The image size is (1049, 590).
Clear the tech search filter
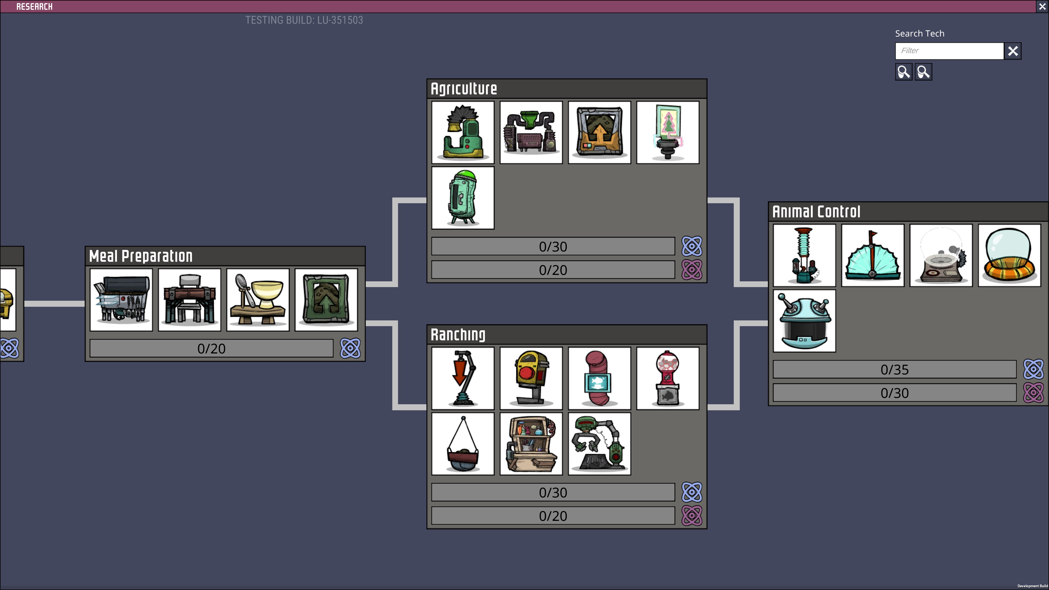point(1013,51)
